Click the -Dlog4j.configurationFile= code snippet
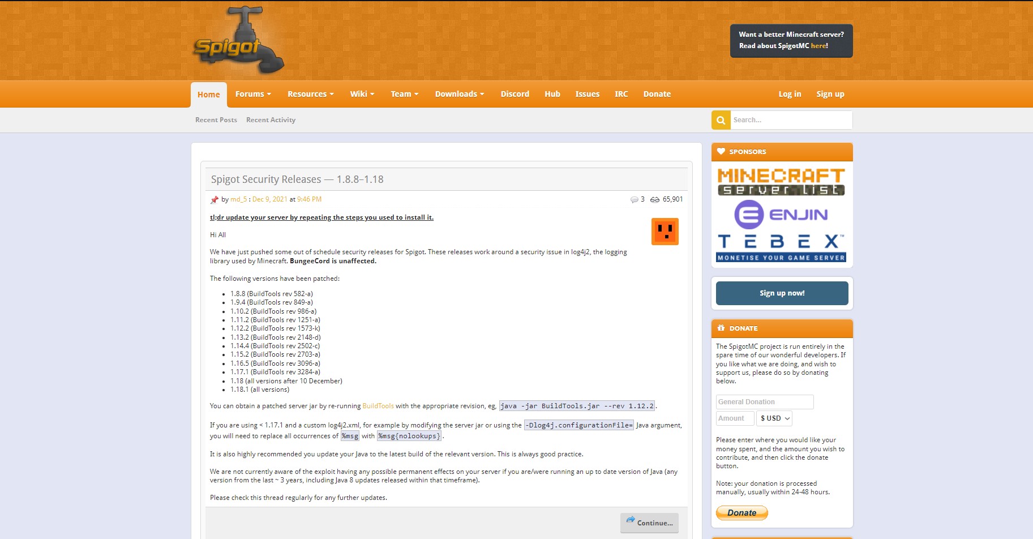 579,425
